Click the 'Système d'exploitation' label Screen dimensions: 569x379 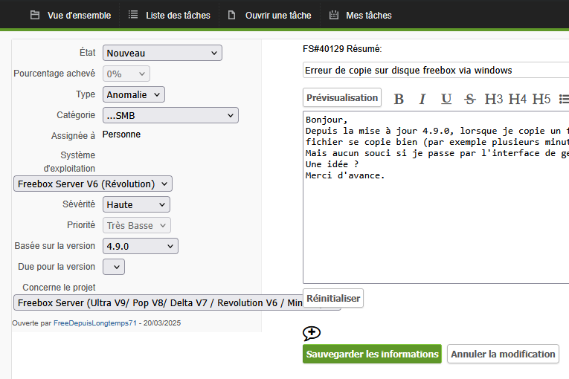[x=69, y=162]
